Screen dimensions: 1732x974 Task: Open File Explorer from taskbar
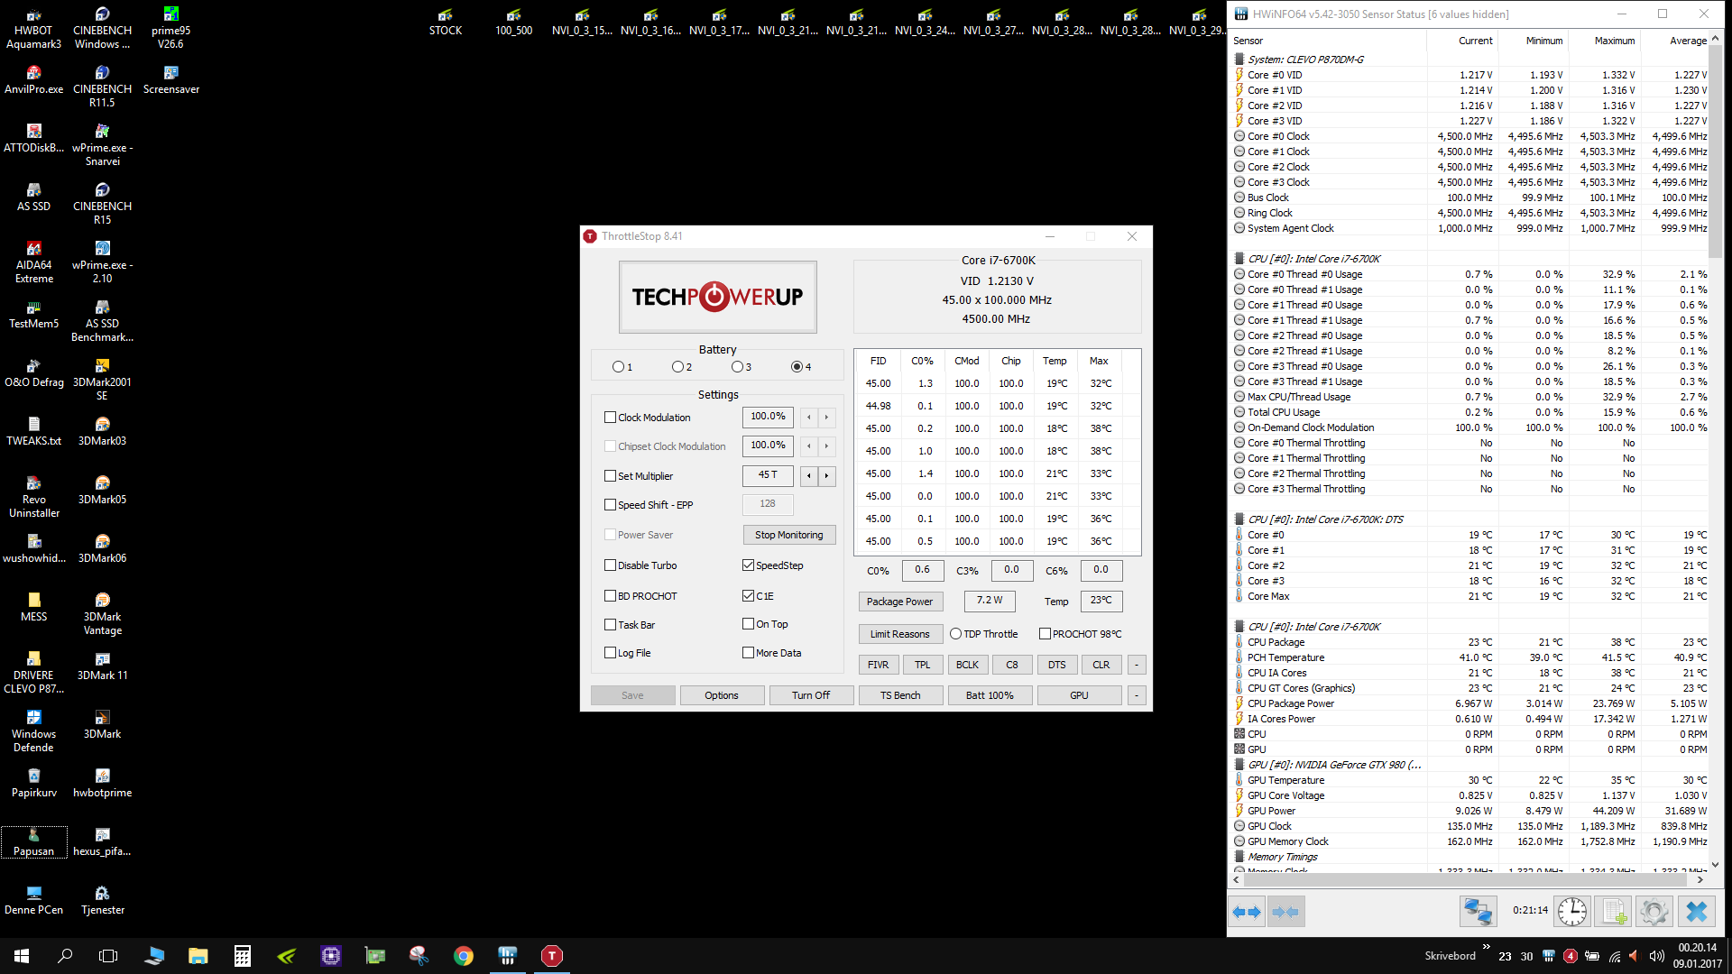198,956
